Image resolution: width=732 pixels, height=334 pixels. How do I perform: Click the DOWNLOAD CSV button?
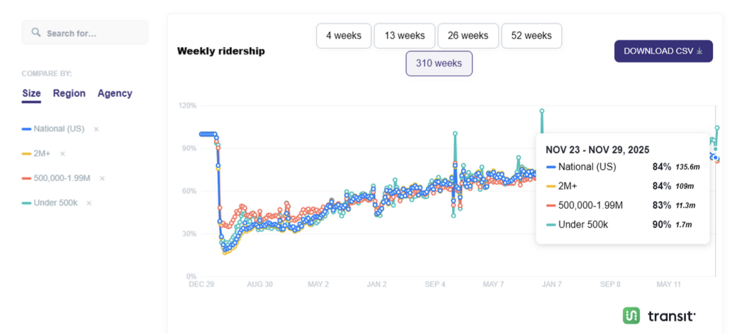click(x=663, y=51)
